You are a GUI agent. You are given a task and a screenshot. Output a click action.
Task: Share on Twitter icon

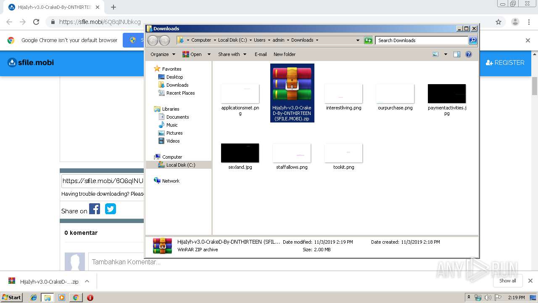111,209
